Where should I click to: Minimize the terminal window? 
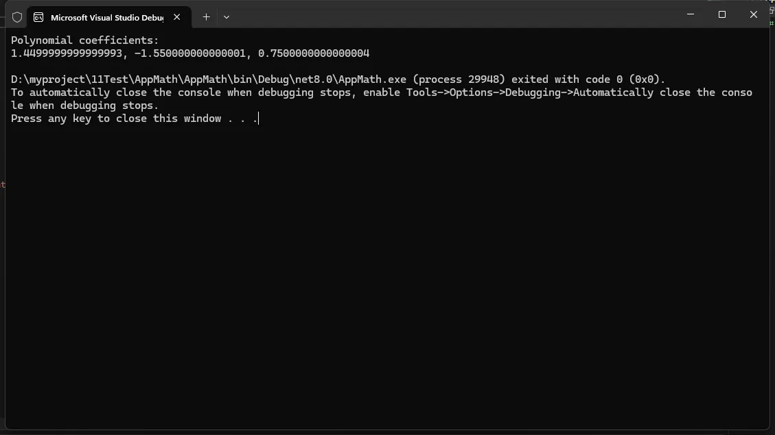coord(690,14)
